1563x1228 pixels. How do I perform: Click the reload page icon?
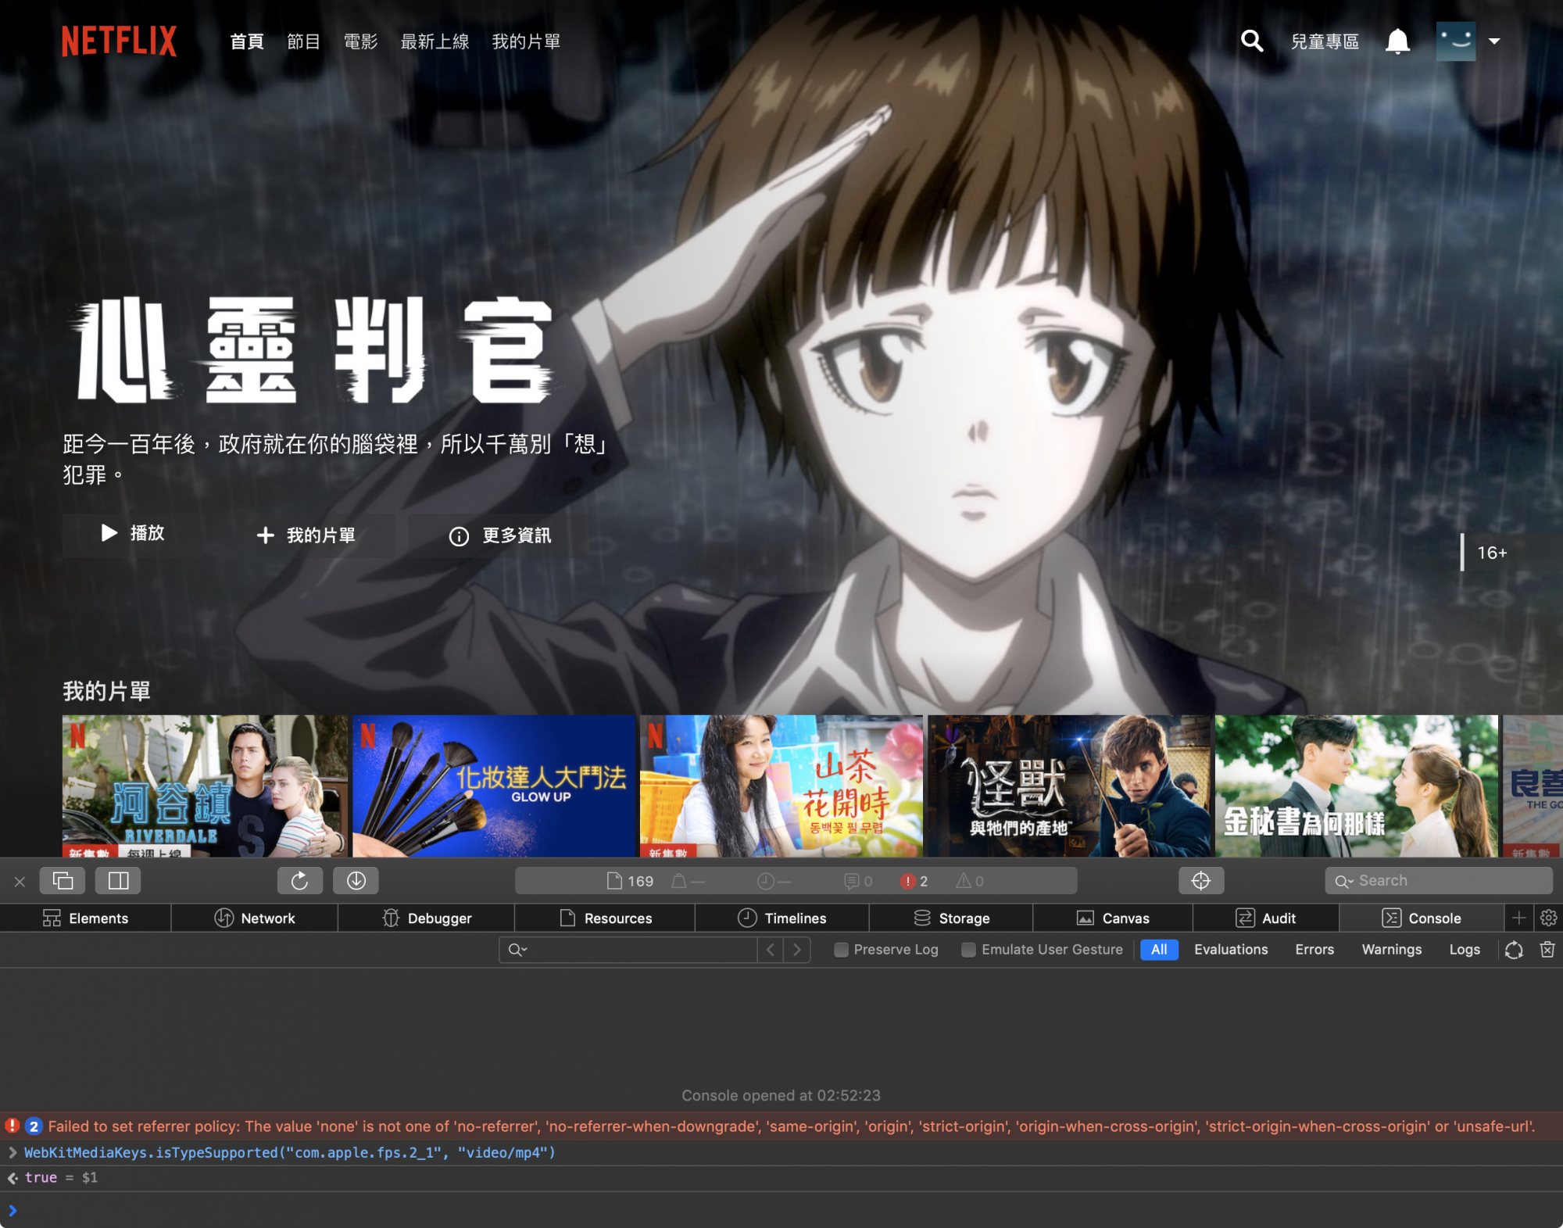point(299,881)
